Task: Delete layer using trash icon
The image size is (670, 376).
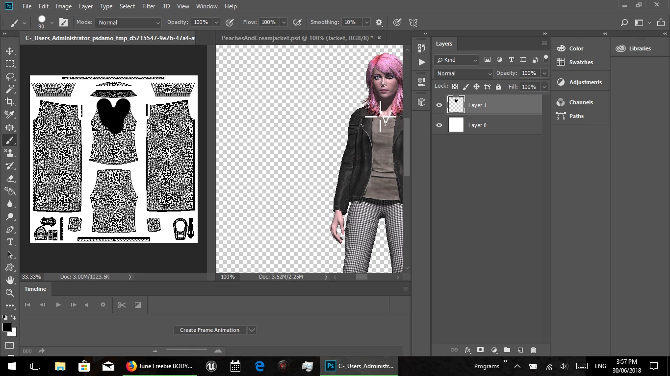Action: pyautogui.click(x=534, y=350)
